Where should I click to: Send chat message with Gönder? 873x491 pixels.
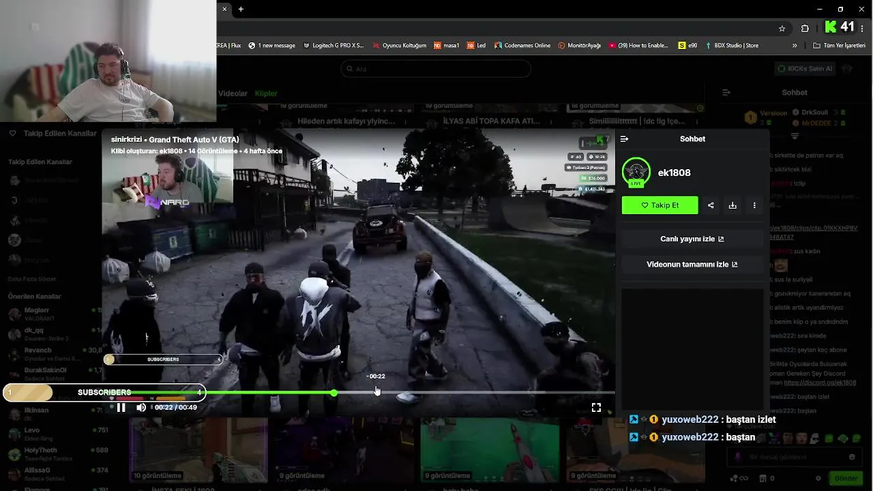point(845,479)
